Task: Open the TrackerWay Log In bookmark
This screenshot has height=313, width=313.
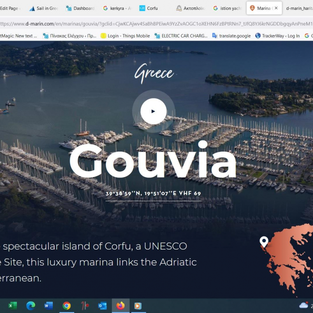Action: 277,36
